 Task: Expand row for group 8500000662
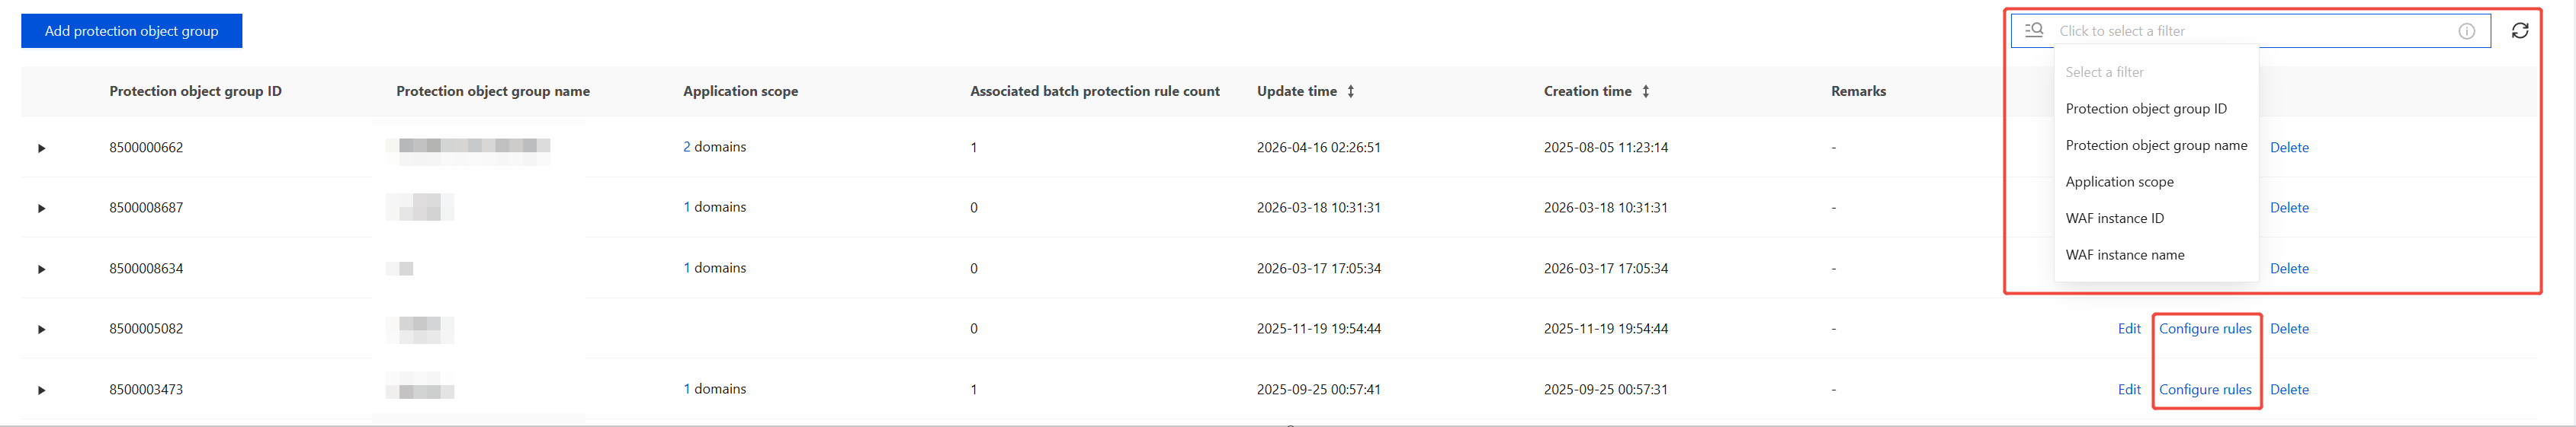tap(41, 148)
